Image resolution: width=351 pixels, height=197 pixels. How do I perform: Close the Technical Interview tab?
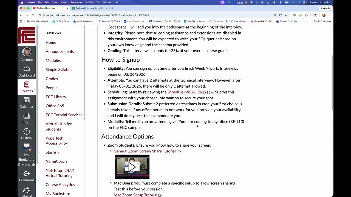point(67,8)
